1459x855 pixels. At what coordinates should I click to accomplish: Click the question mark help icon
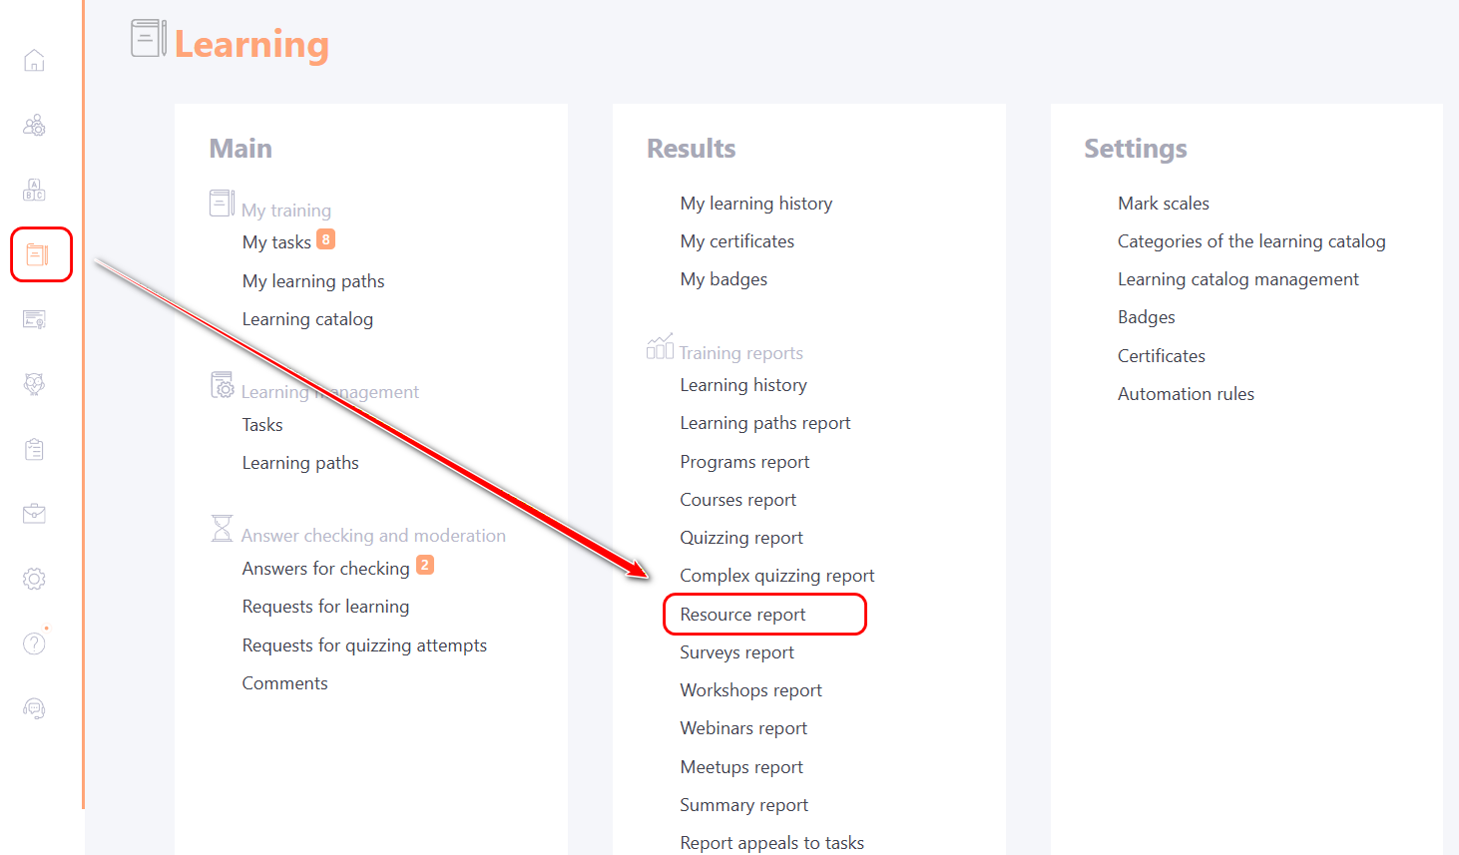34,643
